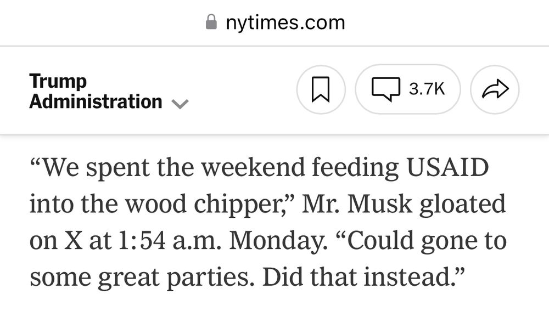Save article with the bookmark icon

[321, 89]
